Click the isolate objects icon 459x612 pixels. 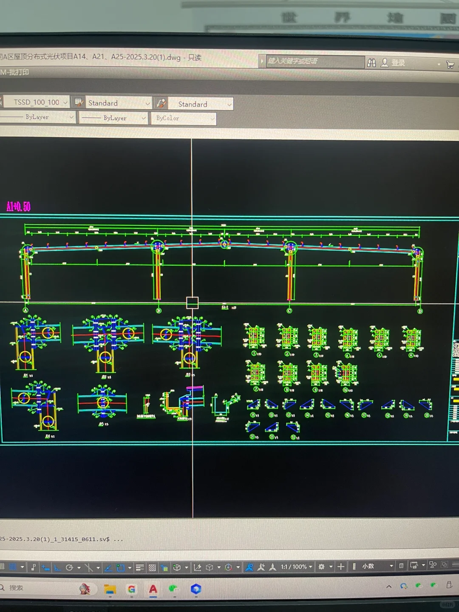tap(433, 565)
